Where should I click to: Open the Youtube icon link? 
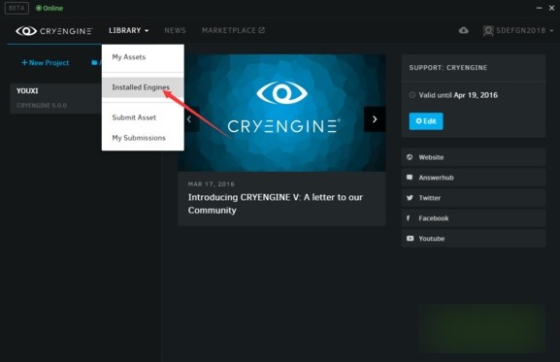coord(410,238)
